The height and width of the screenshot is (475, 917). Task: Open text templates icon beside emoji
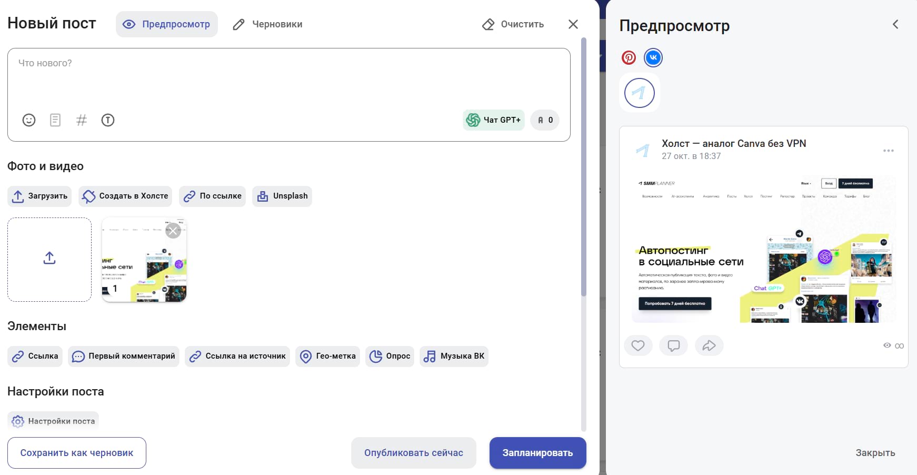[x=55, y=120]
